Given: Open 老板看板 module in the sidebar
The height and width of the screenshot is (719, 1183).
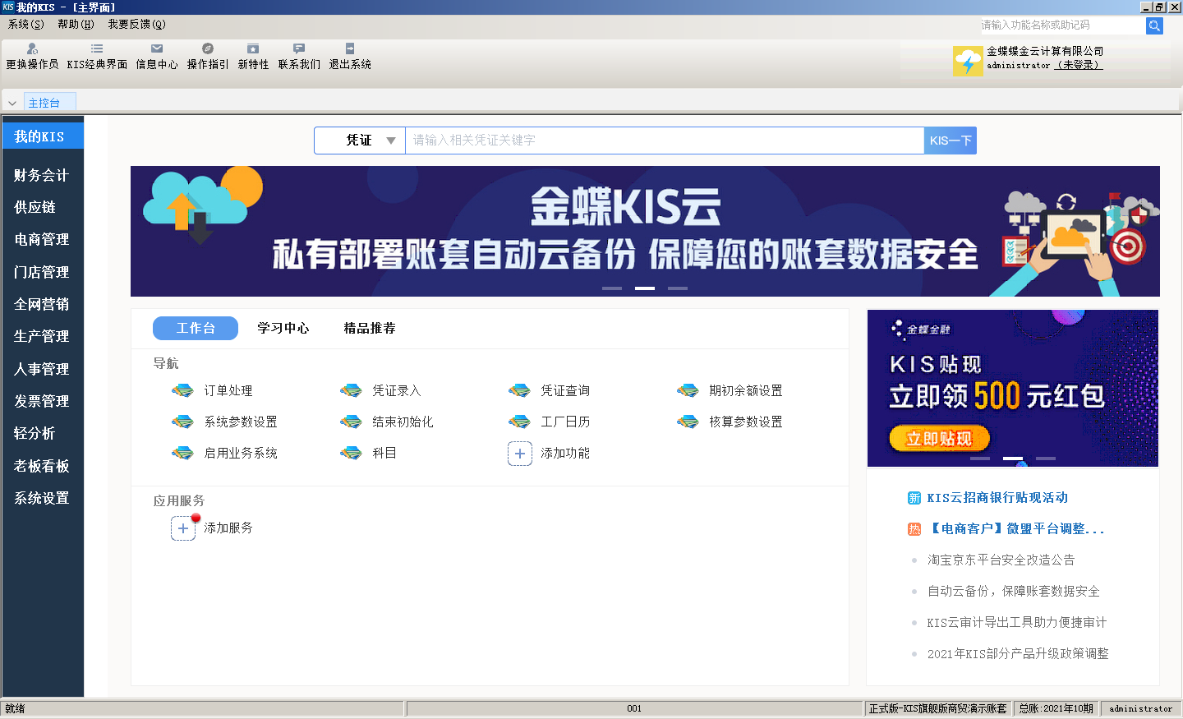Looking at the screenshot, I should pos(43,466).
